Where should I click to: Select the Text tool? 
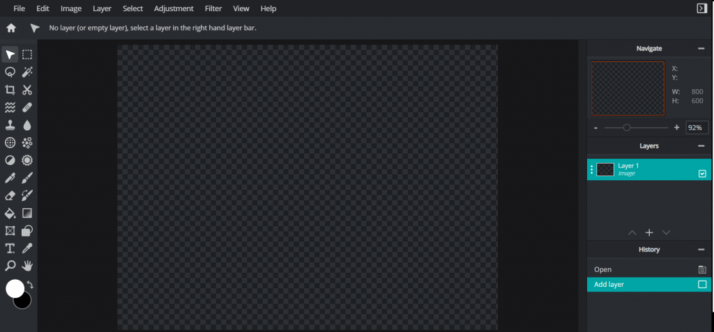point(10,248)
